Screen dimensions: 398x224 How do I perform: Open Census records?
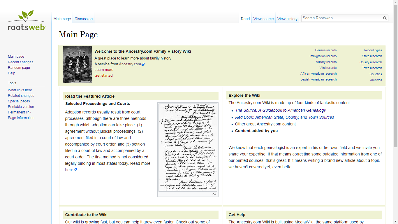click(325, 50)
